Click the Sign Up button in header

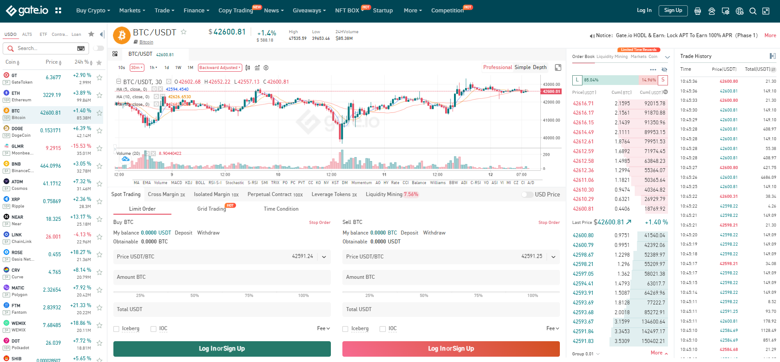pos(673,11)
